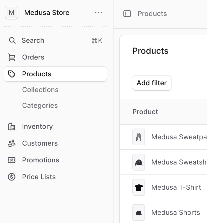Select the Medusa Sweatpants thumbnail
This screenshot has width=207, height=223.
click(139, 137)
